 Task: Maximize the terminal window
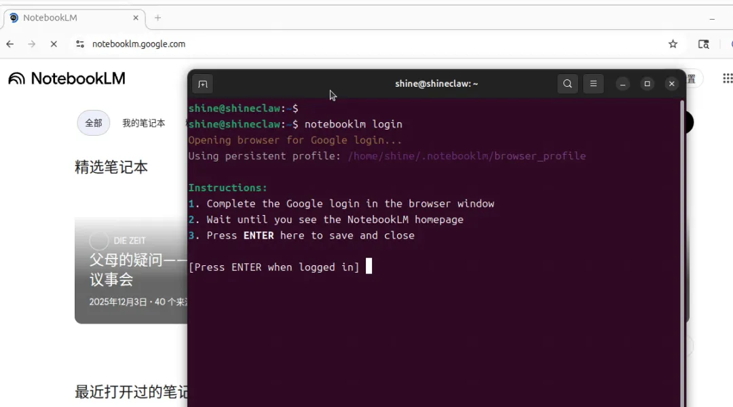647,84
